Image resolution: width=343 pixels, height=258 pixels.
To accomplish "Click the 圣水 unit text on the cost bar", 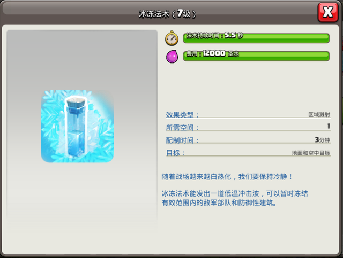I will point(233,55).
